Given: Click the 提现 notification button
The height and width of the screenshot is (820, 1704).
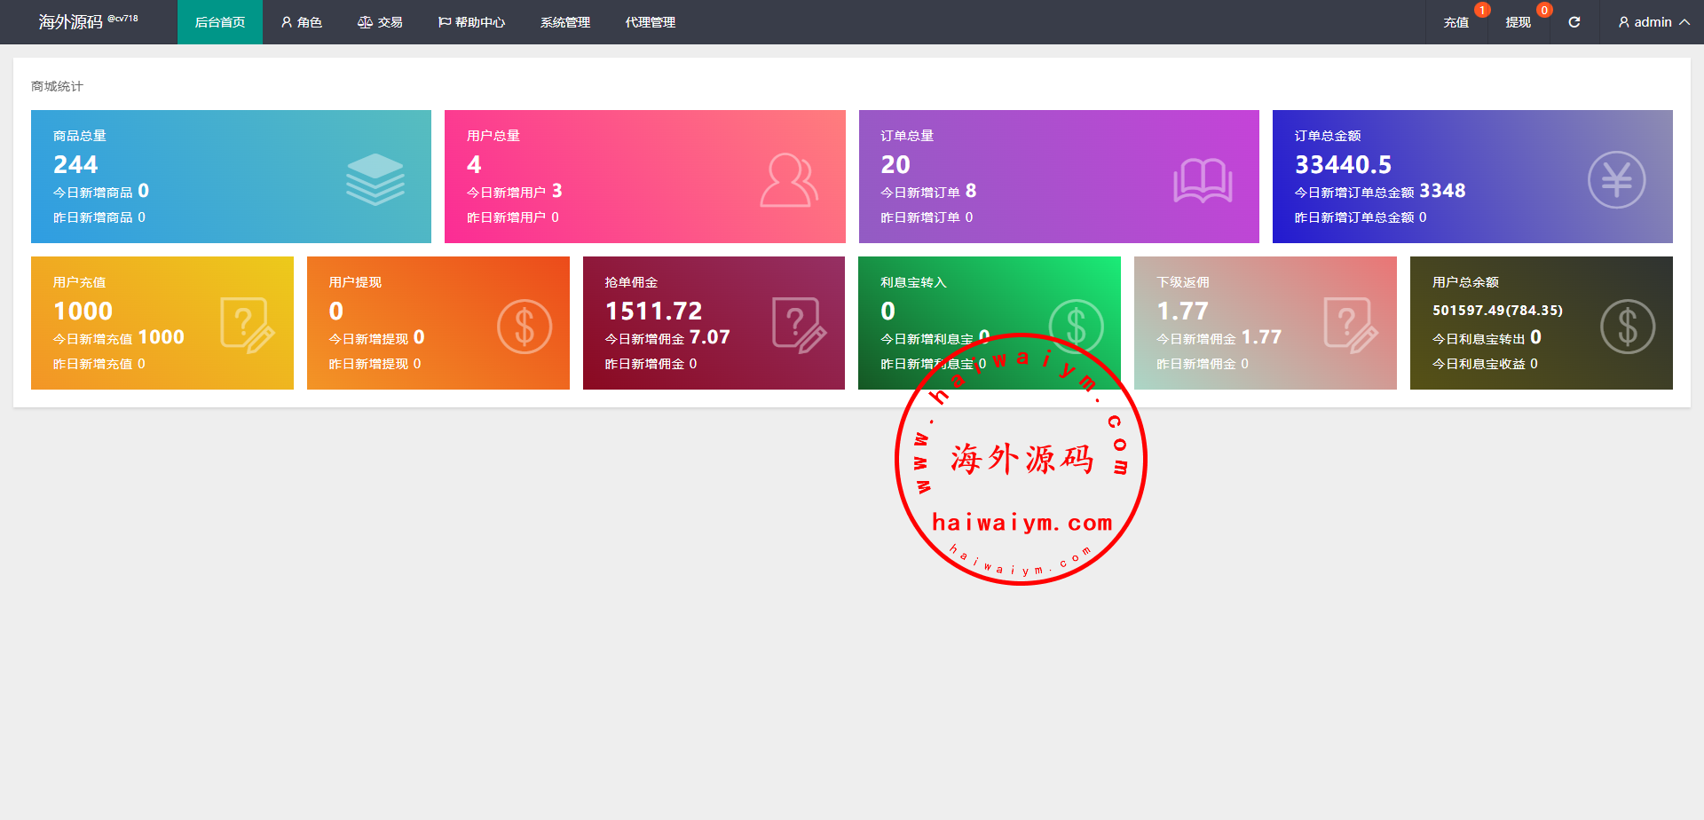Looking at the screenshot, I should tap(1518, 22).
